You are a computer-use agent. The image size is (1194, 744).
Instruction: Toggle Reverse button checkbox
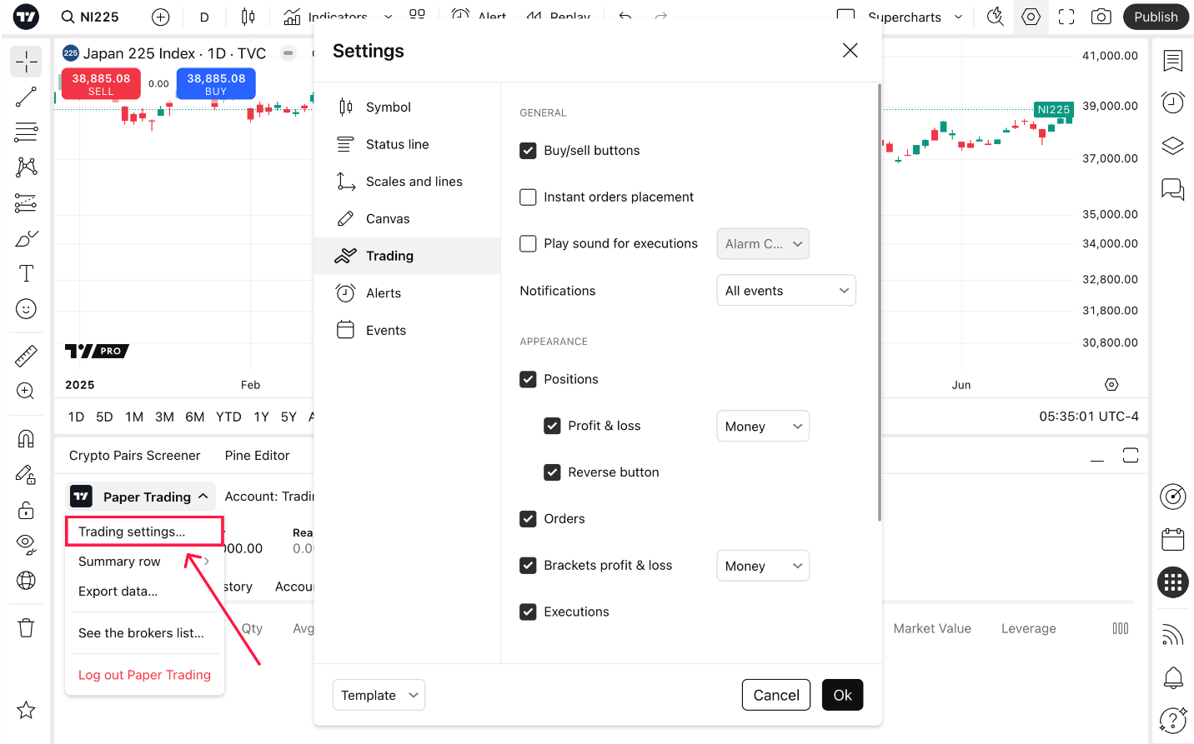(552, 472)
